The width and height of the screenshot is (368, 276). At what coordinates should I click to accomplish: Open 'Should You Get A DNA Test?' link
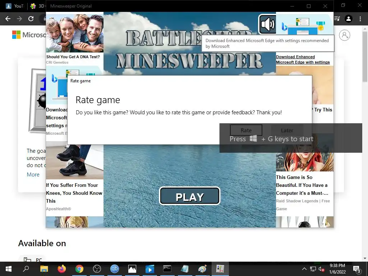point(73,57)
